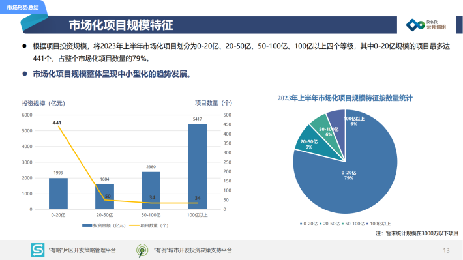Select the 100亿以上 6% purple pie slice
This screenshot has width=463, height=260.
339,124
